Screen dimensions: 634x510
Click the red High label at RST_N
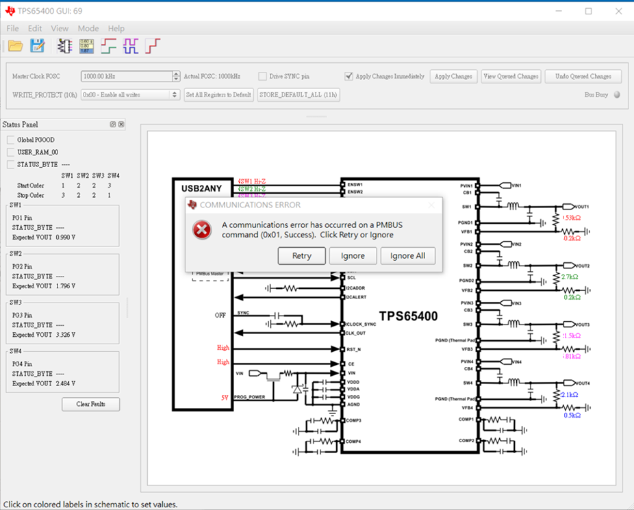click(x=223, y=348)
